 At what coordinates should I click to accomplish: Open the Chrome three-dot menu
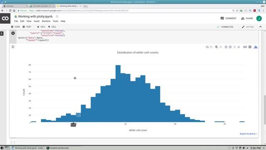pos(264,10)
